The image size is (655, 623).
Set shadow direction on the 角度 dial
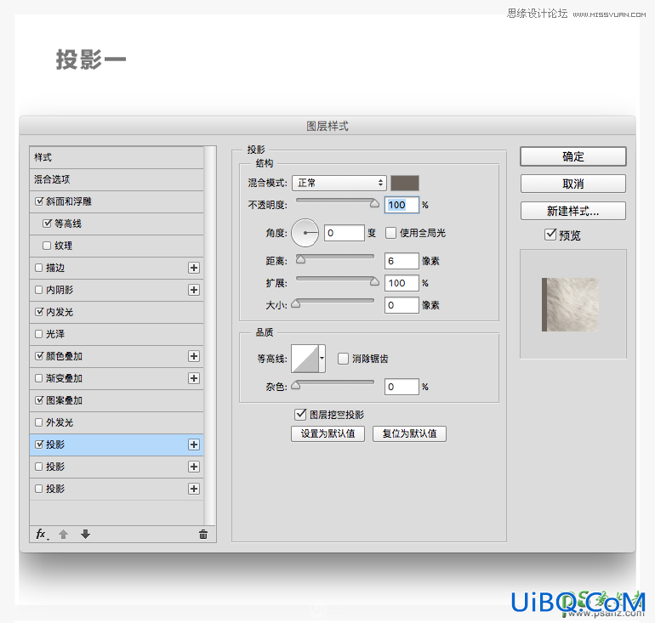coord(305,233)
